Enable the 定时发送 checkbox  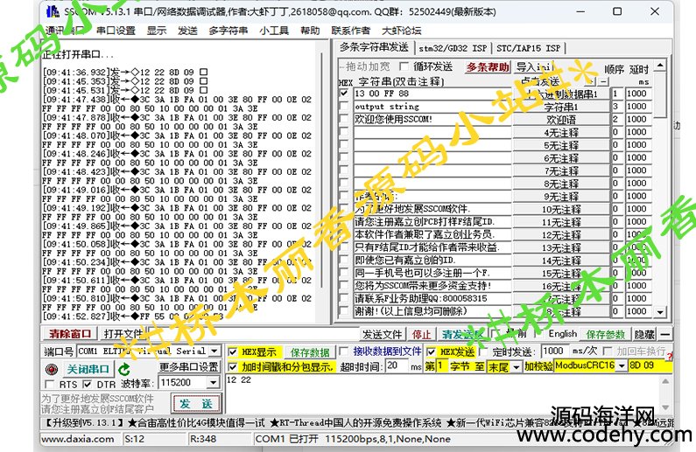point(483,352)
